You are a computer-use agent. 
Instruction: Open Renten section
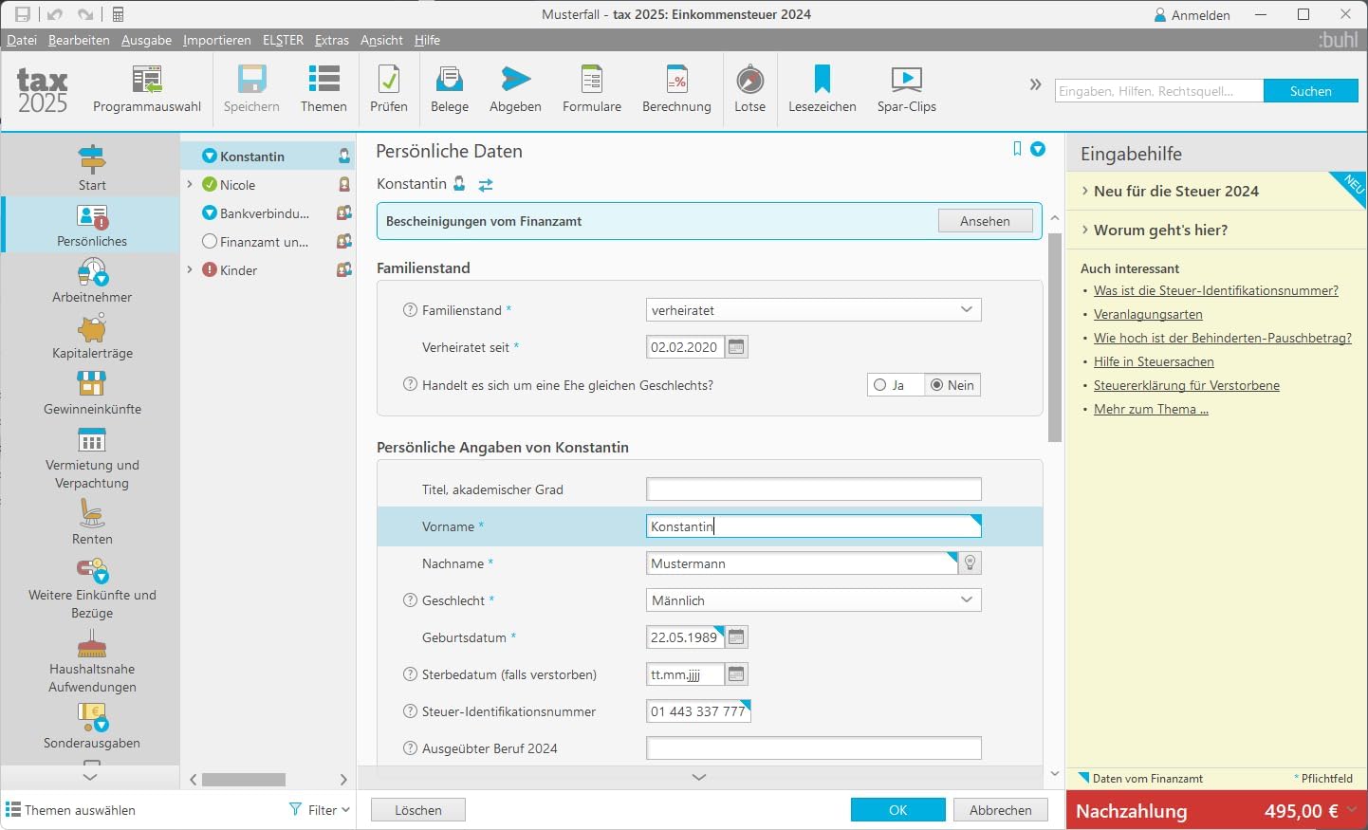click(92, 523)
